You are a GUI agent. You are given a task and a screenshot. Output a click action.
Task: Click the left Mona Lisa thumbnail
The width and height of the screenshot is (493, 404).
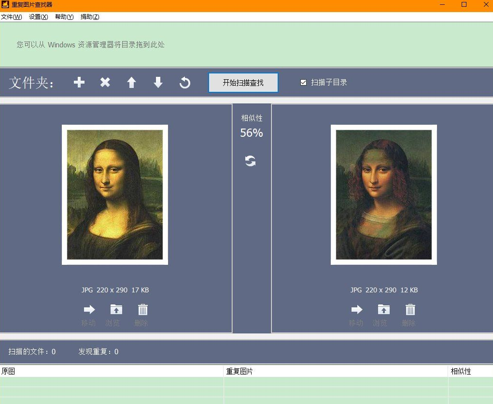[115, 195]
